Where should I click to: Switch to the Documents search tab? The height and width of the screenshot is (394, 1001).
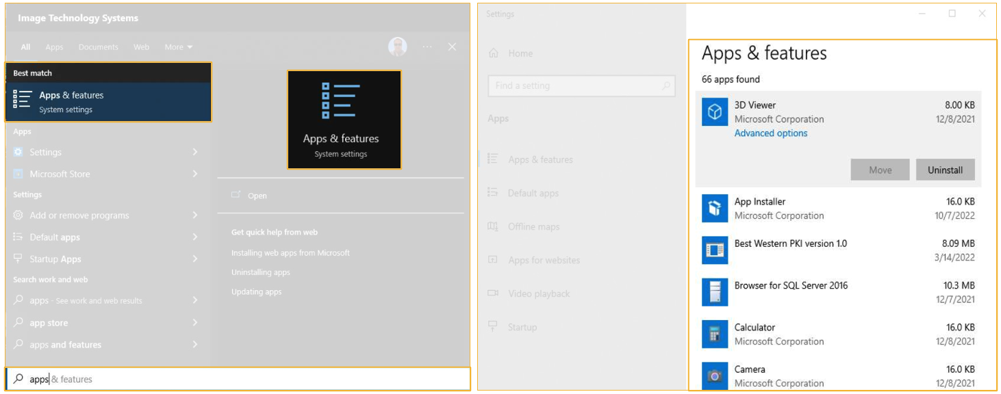(x=98, y=47)
